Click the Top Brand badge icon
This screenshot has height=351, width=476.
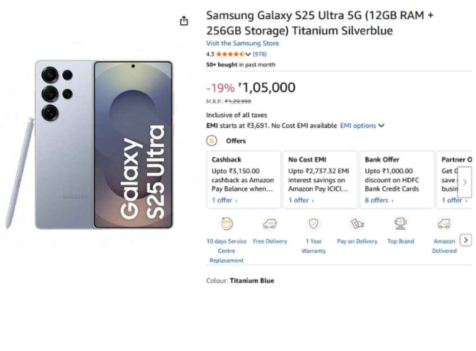[x=400, y=224]
